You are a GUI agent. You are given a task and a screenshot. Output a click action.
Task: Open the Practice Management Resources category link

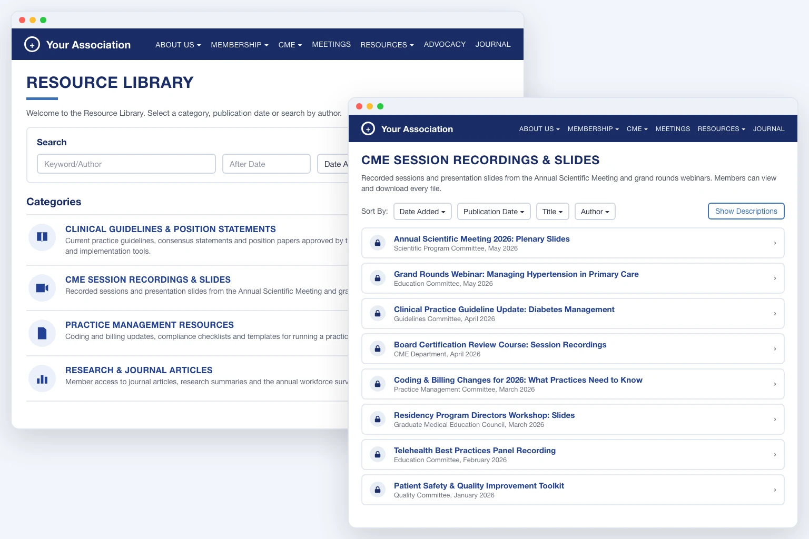point(150,325)
